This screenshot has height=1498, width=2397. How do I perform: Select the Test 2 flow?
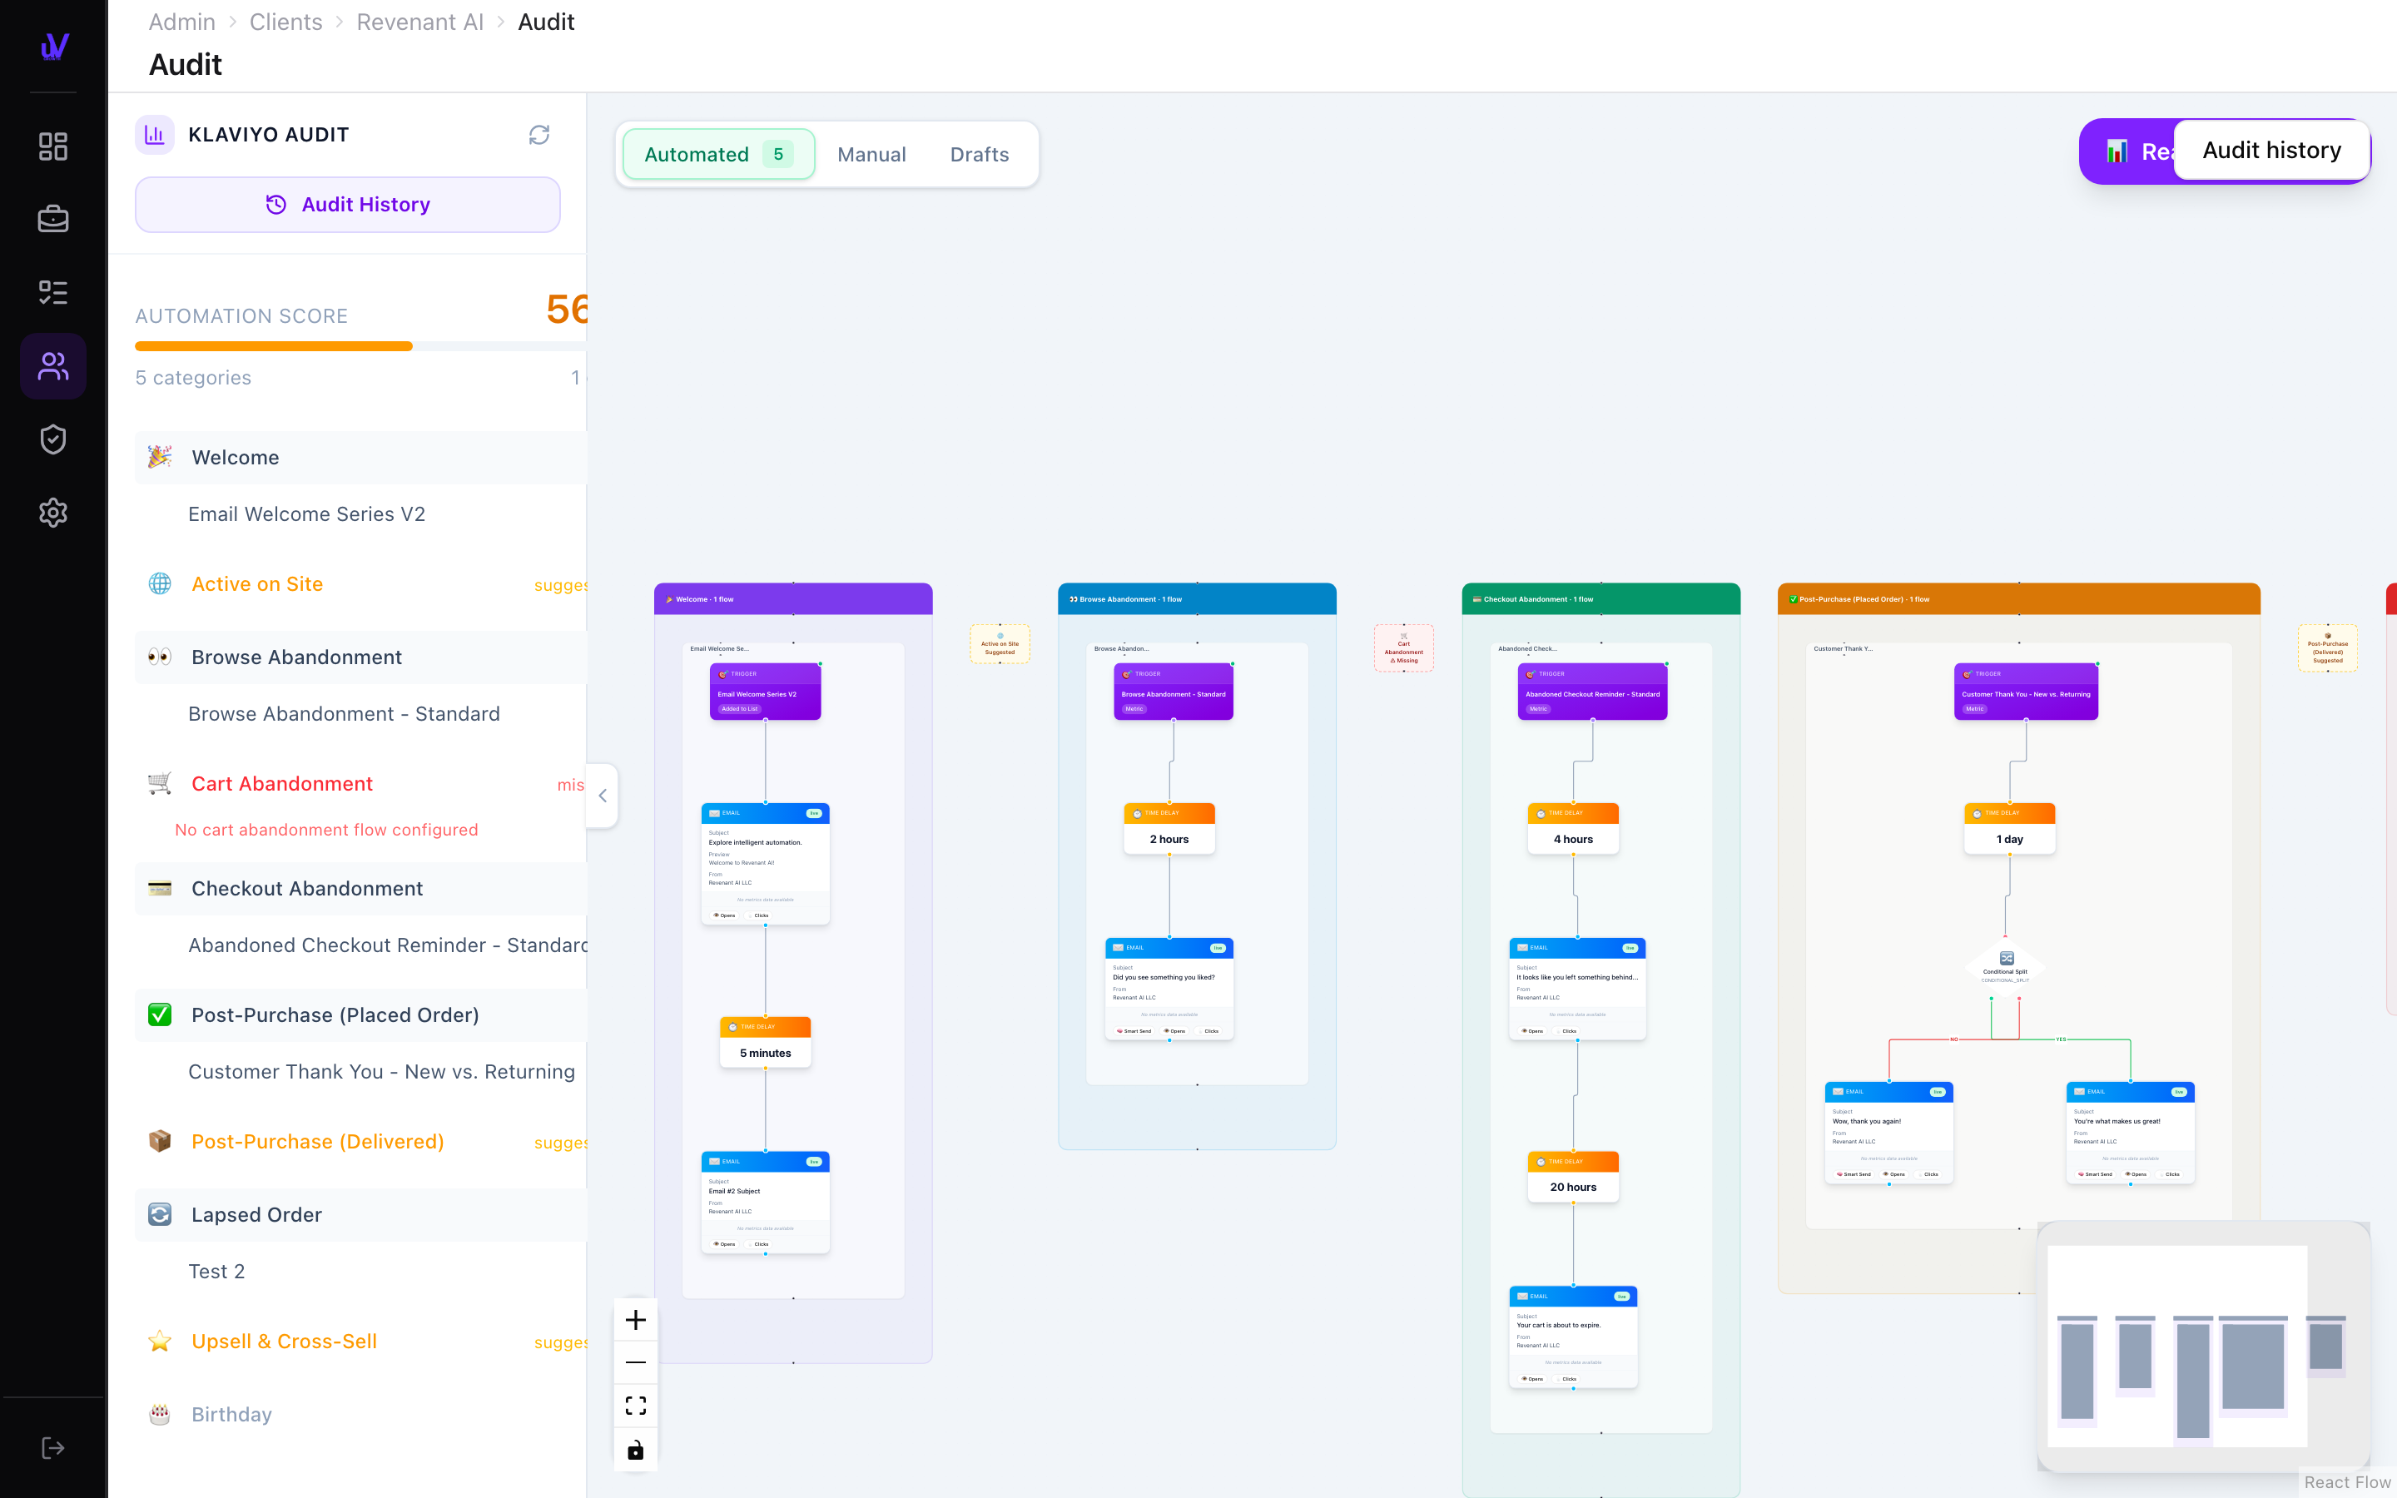pos(217,1272)
